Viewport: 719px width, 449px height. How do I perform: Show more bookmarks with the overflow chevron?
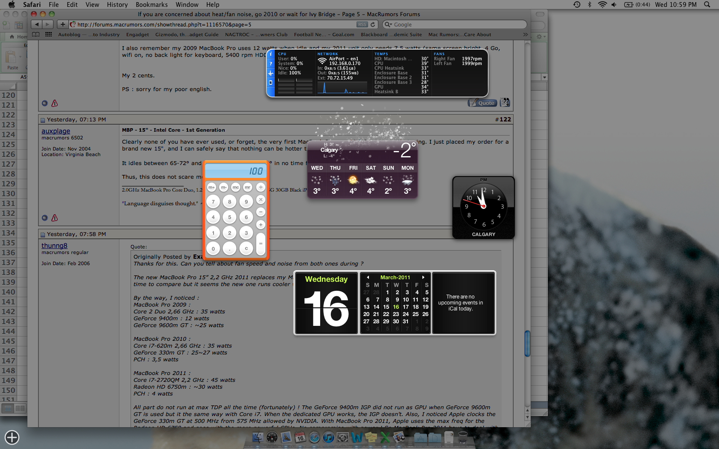[525, 35]
